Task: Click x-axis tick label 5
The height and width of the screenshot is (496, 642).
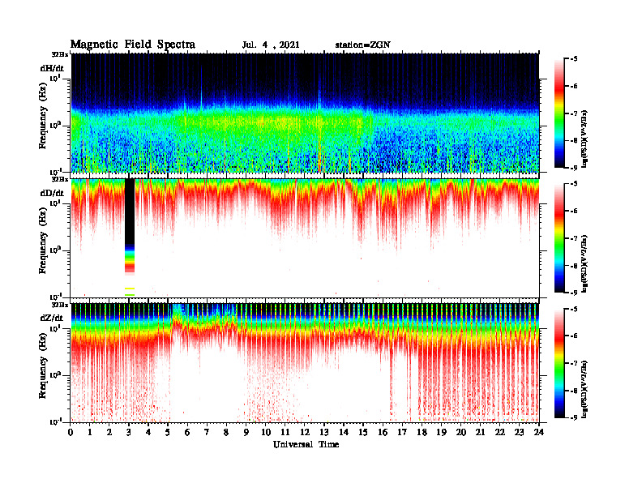Action: click(168, 433)
